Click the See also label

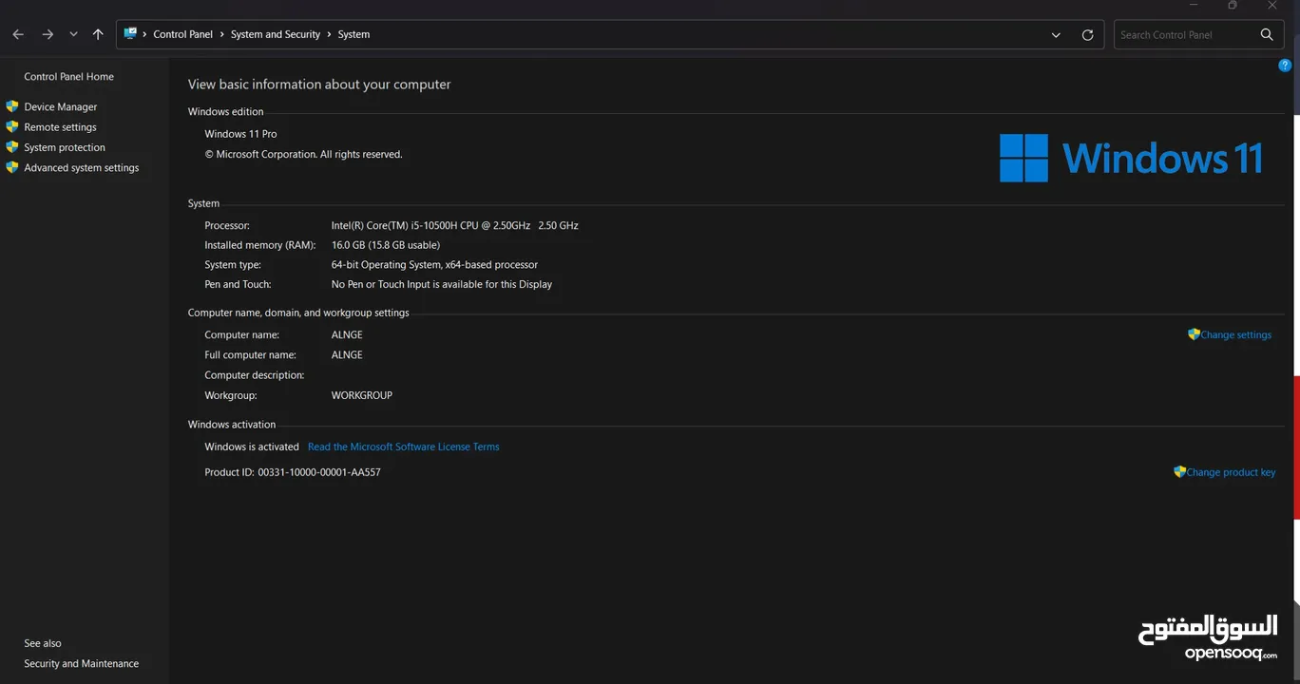[x=43, y=644]
